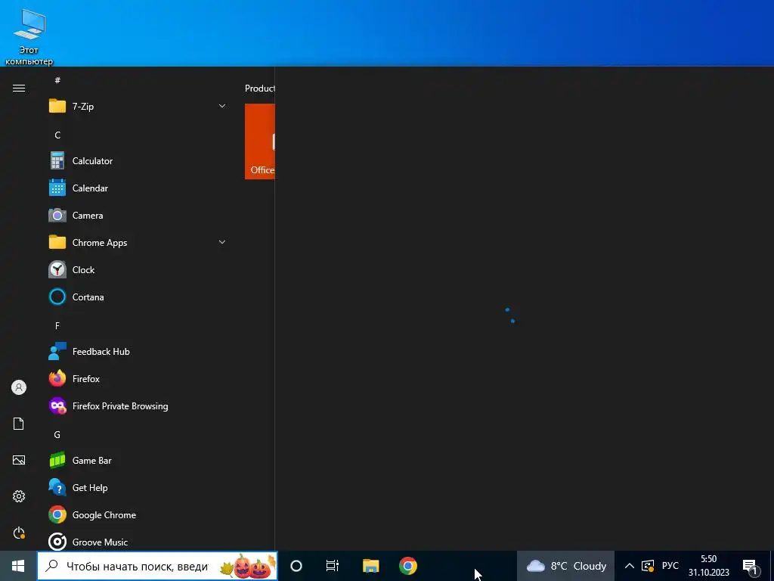The width and height of the screenshot is (774, 581).
Task: Click the hamburger menu in Start
Action: (x=19, y=88)
